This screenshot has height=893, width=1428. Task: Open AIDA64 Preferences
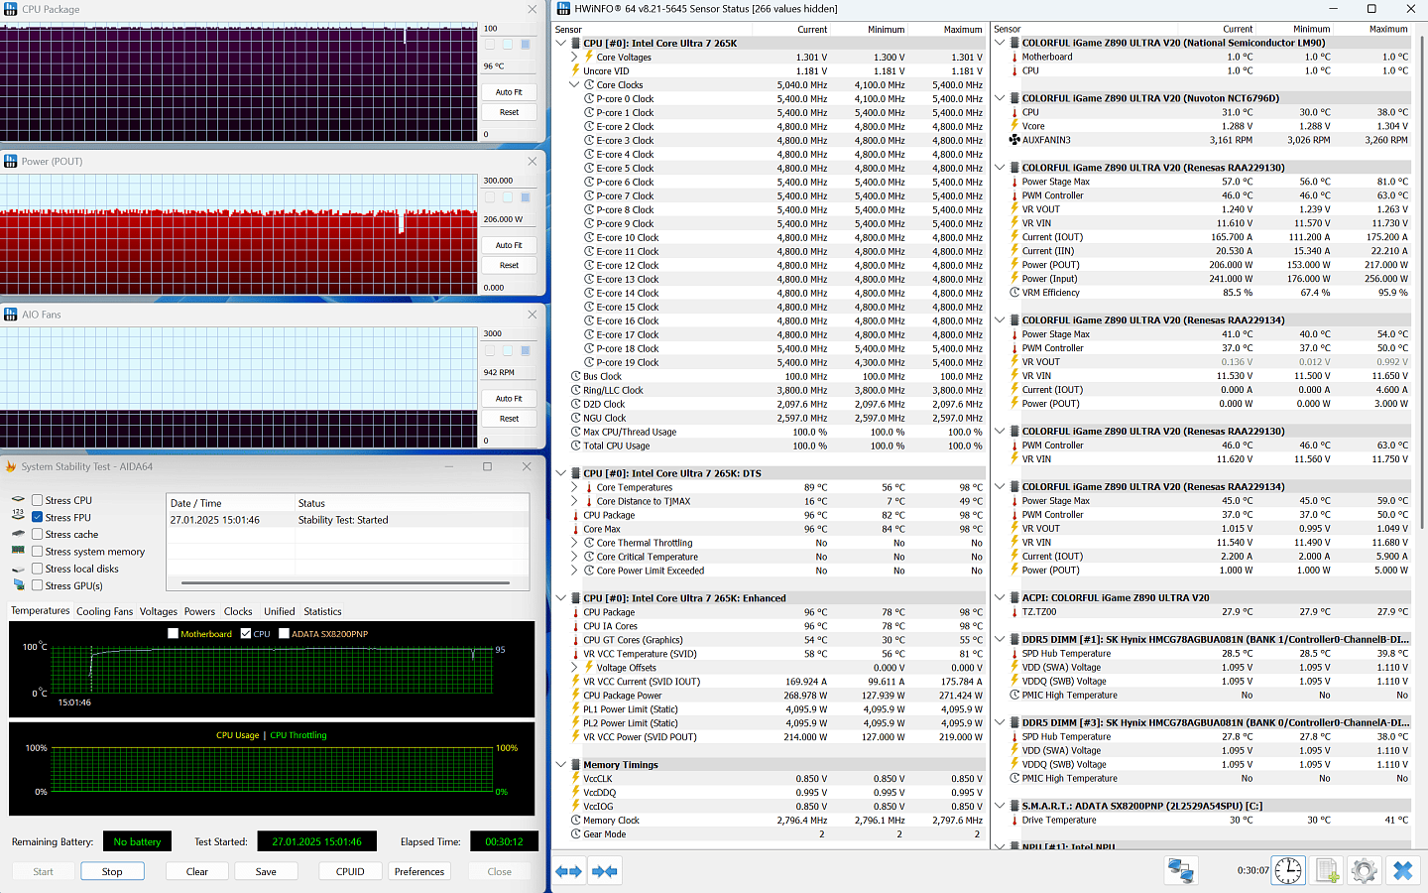(x=419, y=871)
